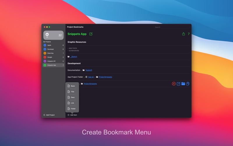Click the Add Item button
Image resolution: width=233 pixels, height=146 pixels.
coord(72,115)
